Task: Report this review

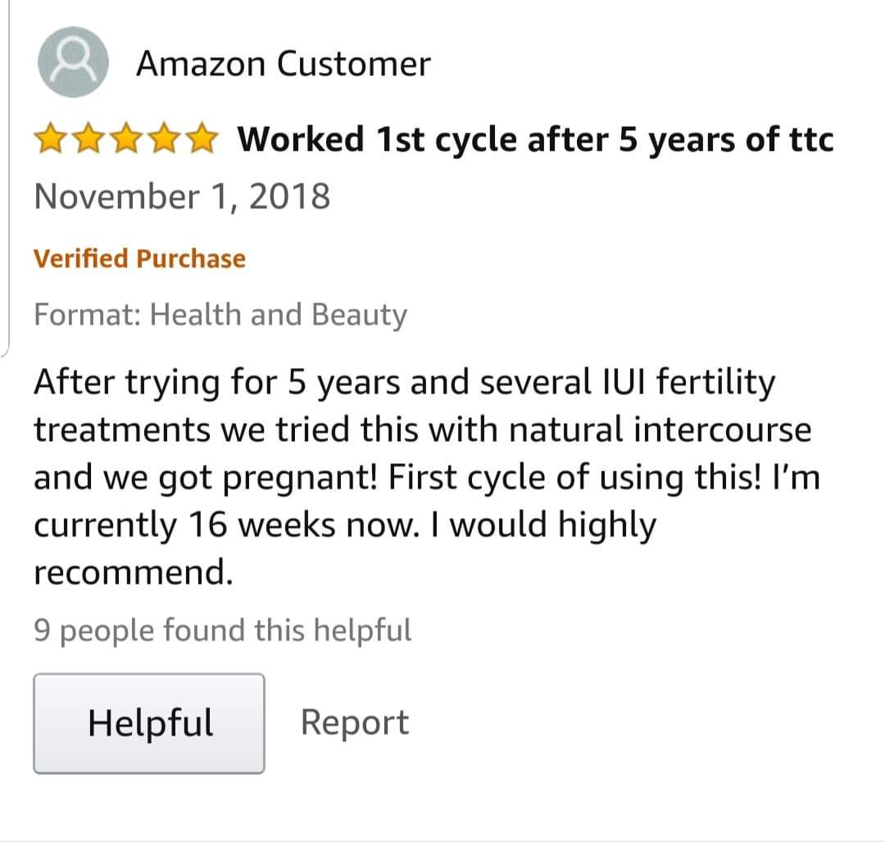Action: coord(354,723)
